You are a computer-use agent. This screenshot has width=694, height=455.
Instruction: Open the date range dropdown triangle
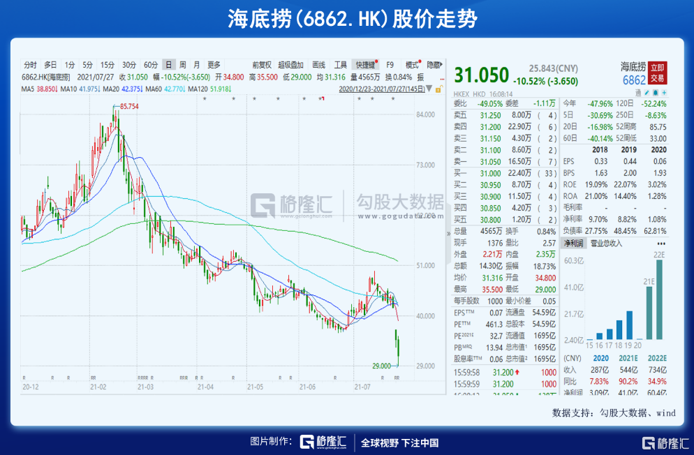pos(429,89)
